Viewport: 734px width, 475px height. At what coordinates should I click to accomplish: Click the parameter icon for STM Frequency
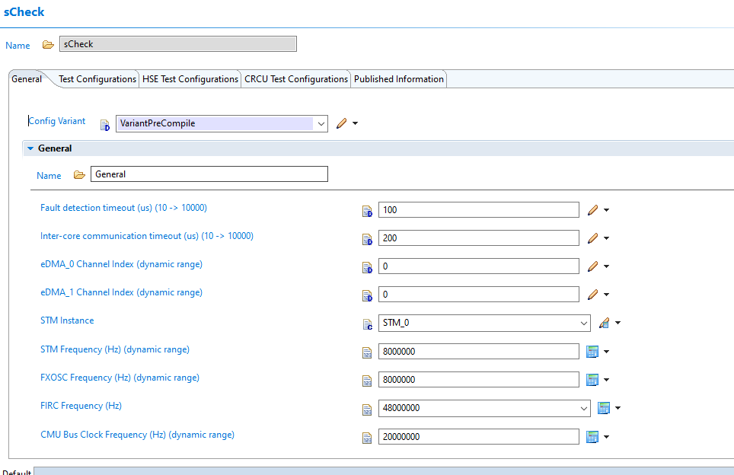[368, 353]
